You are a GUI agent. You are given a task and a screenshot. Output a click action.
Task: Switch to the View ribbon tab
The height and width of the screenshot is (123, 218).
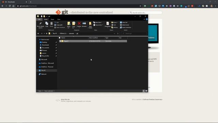[x=59, y=19]
